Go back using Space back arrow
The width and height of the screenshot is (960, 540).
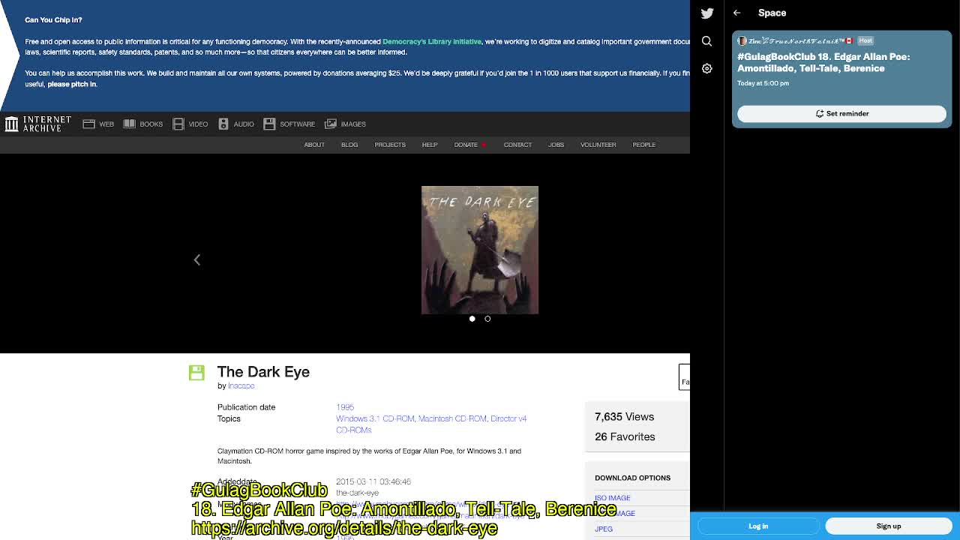736,13
